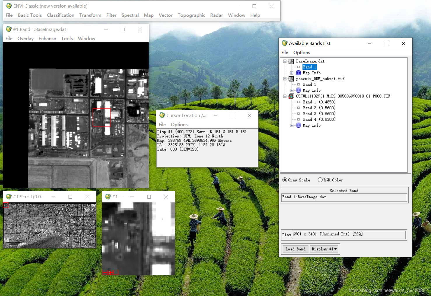Click the 'Data: 800 (DEM=323)' line
Image resolution: width=431 pixels, height=296 pixels.
178,149
